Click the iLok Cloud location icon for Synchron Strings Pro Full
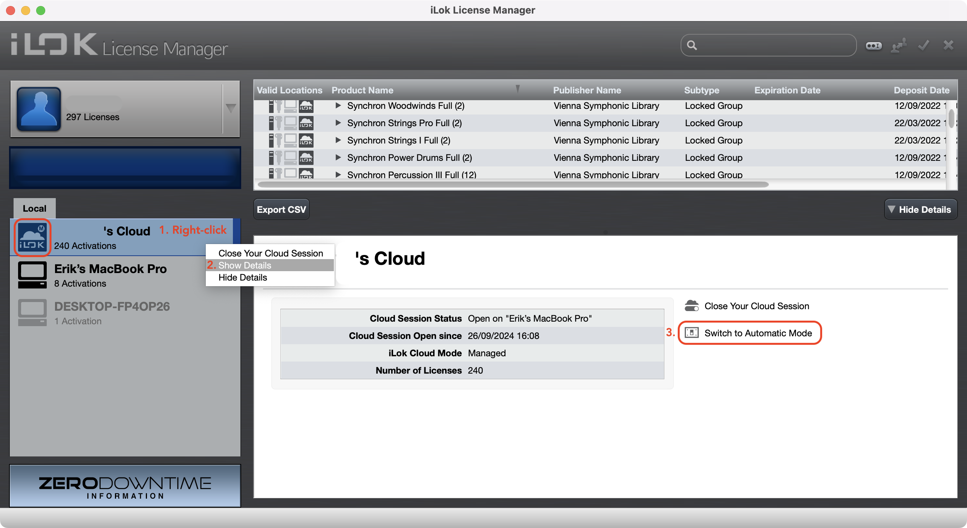Screen dimensions: 967x528 (306, 123)
